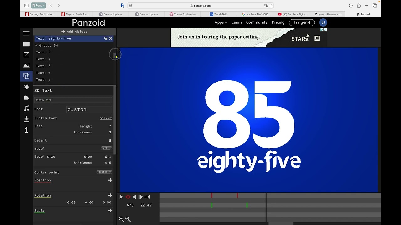Click the Custom font select link
401x225 pixels.
pyautogui.click(x=106, y=118)
